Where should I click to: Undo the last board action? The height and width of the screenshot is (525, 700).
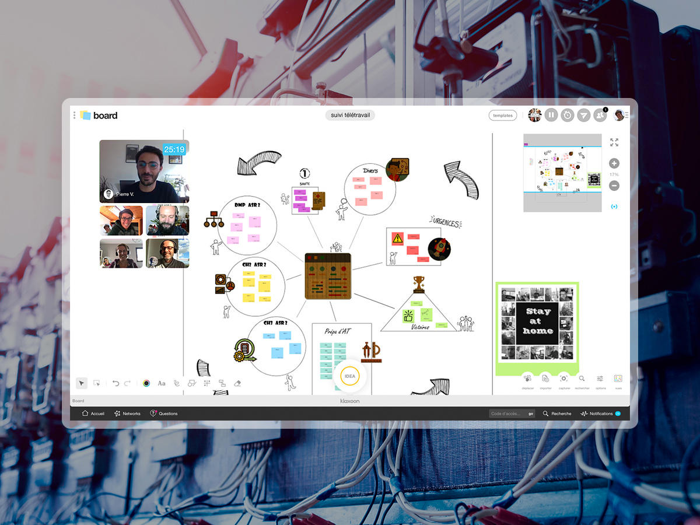tap(116, 383)
